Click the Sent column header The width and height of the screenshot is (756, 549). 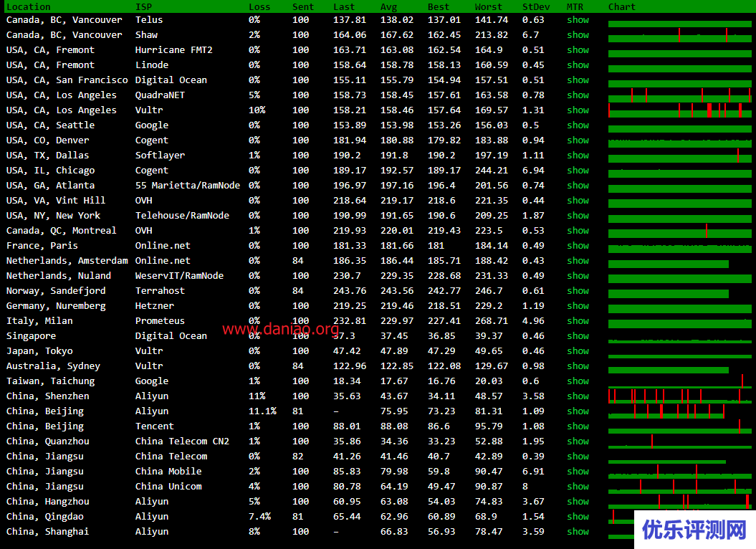pos(303,6)
